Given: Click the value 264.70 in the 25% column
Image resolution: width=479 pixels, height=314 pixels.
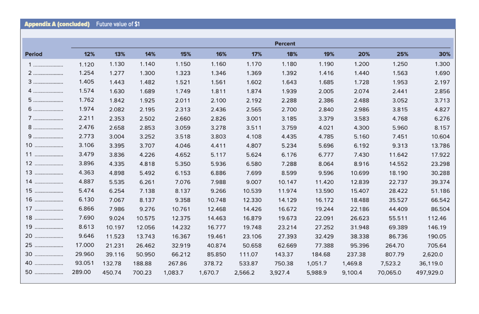Looking at the screenshot, I should 395,246.
